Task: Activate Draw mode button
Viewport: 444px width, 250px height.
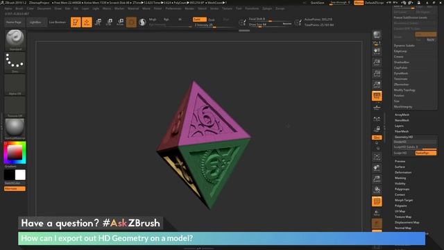Action: click(87, 22)
